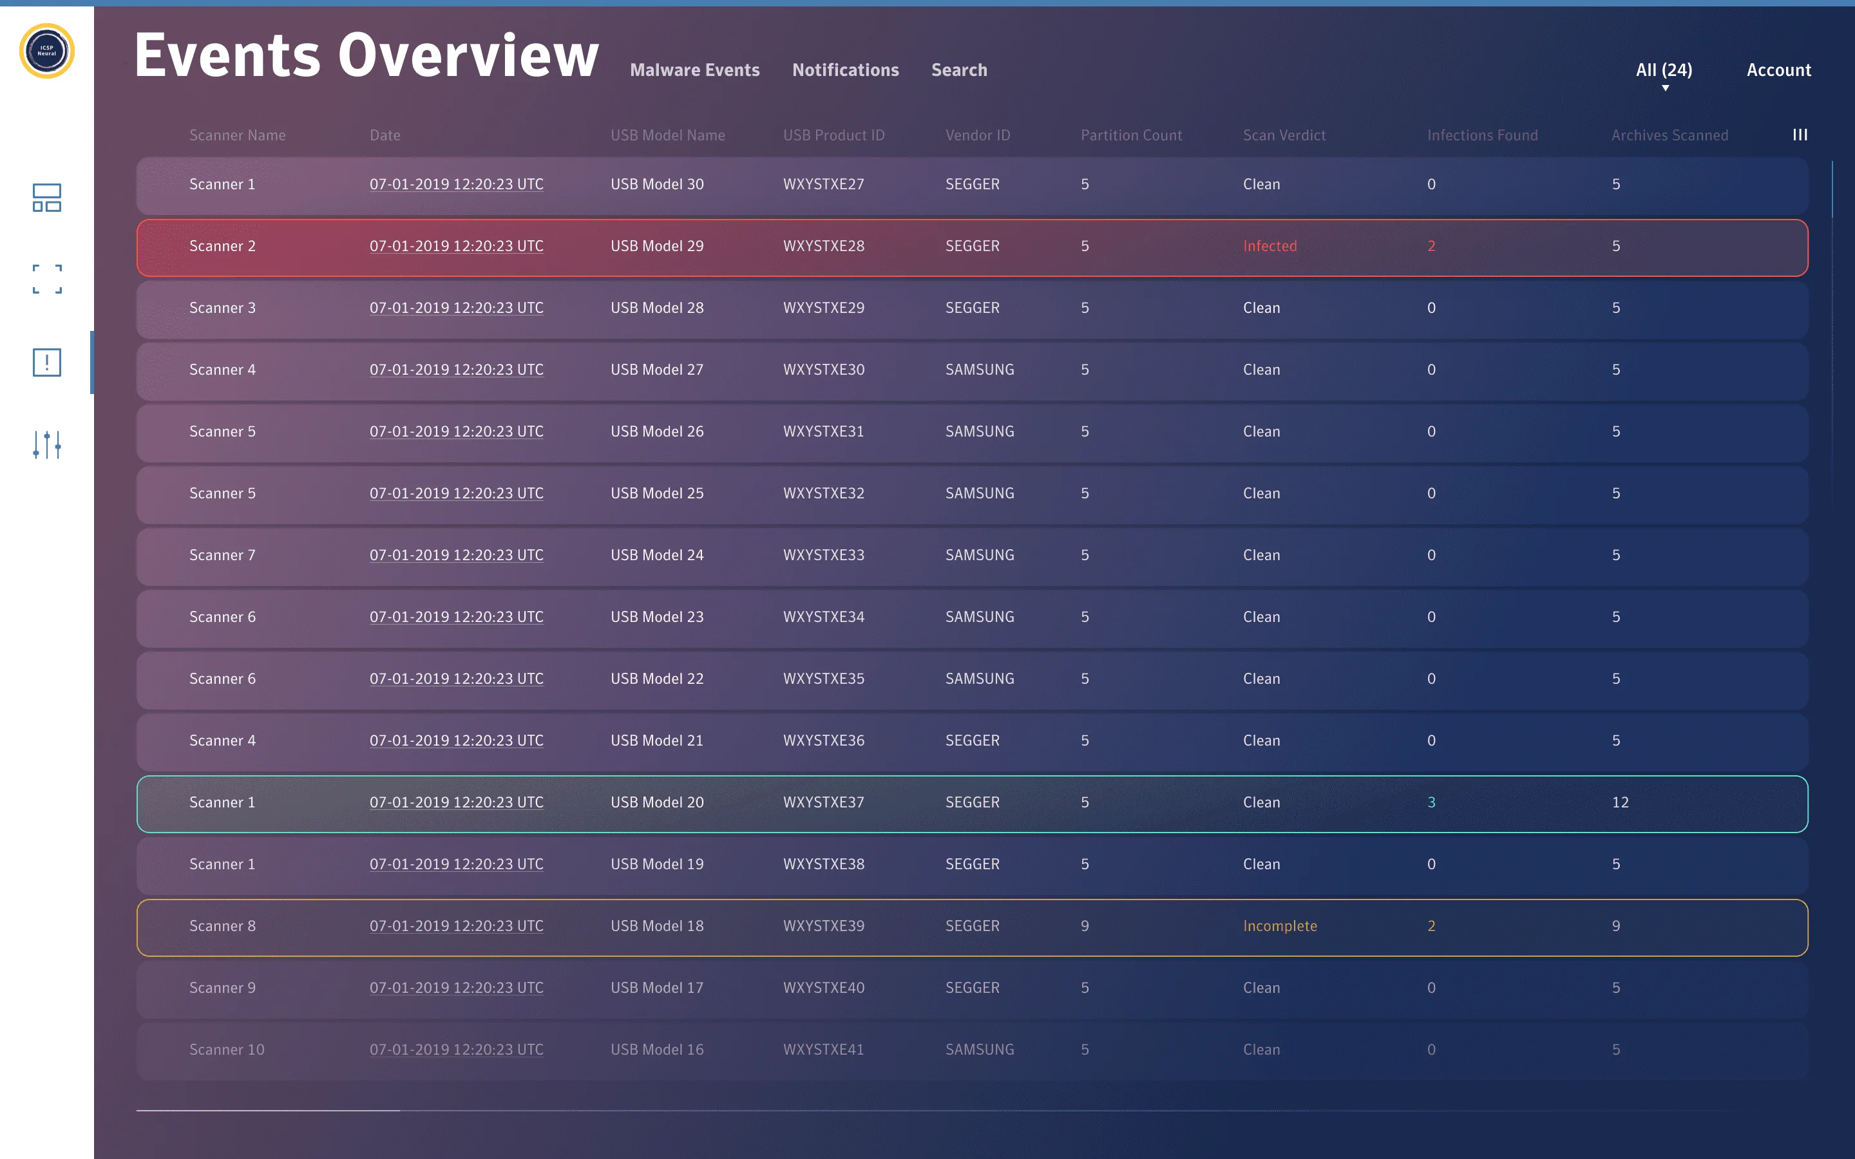Click partition count 9 in Scanner 8 row
The height and width of the screenshot is (1159, 1855).
click(1085, 926)
